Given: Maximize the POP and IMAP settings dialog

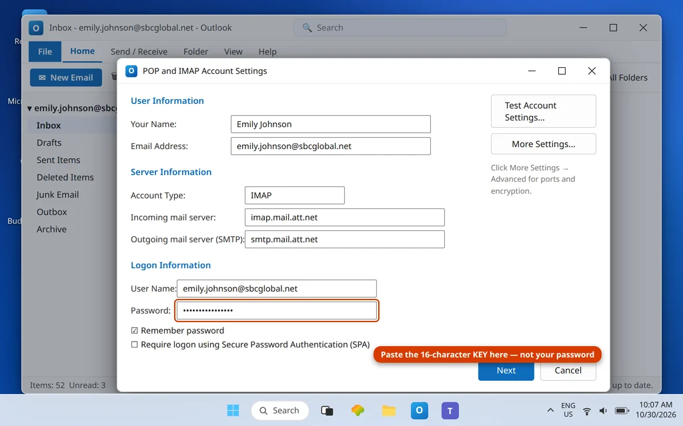Looking at the screenshot, I should coord(562,71).
